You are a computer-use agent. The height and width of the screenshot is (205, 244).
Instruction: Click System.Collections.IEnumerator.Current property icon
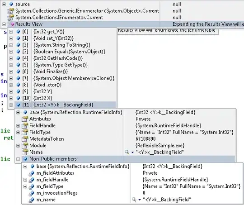[10, 18]
